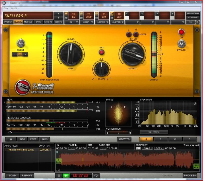
Task: Select chain slot 4B
Action: 112,18
